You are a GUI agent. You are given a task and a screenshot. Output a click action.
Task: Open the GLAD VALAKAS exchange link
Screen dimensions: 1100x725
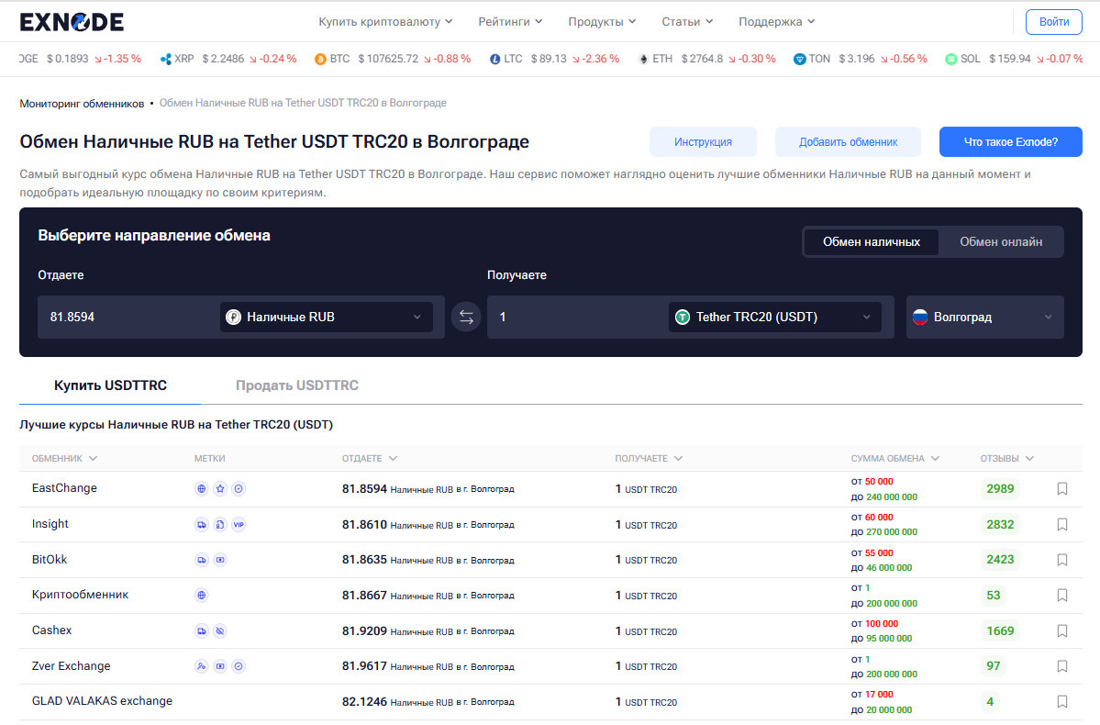point(102,701)
